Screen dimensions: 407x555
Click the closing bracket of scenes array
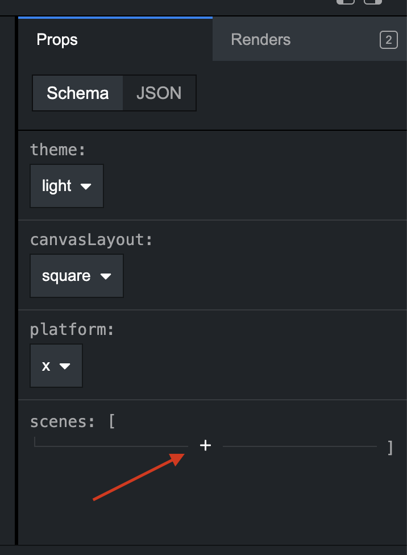point(390,448)
